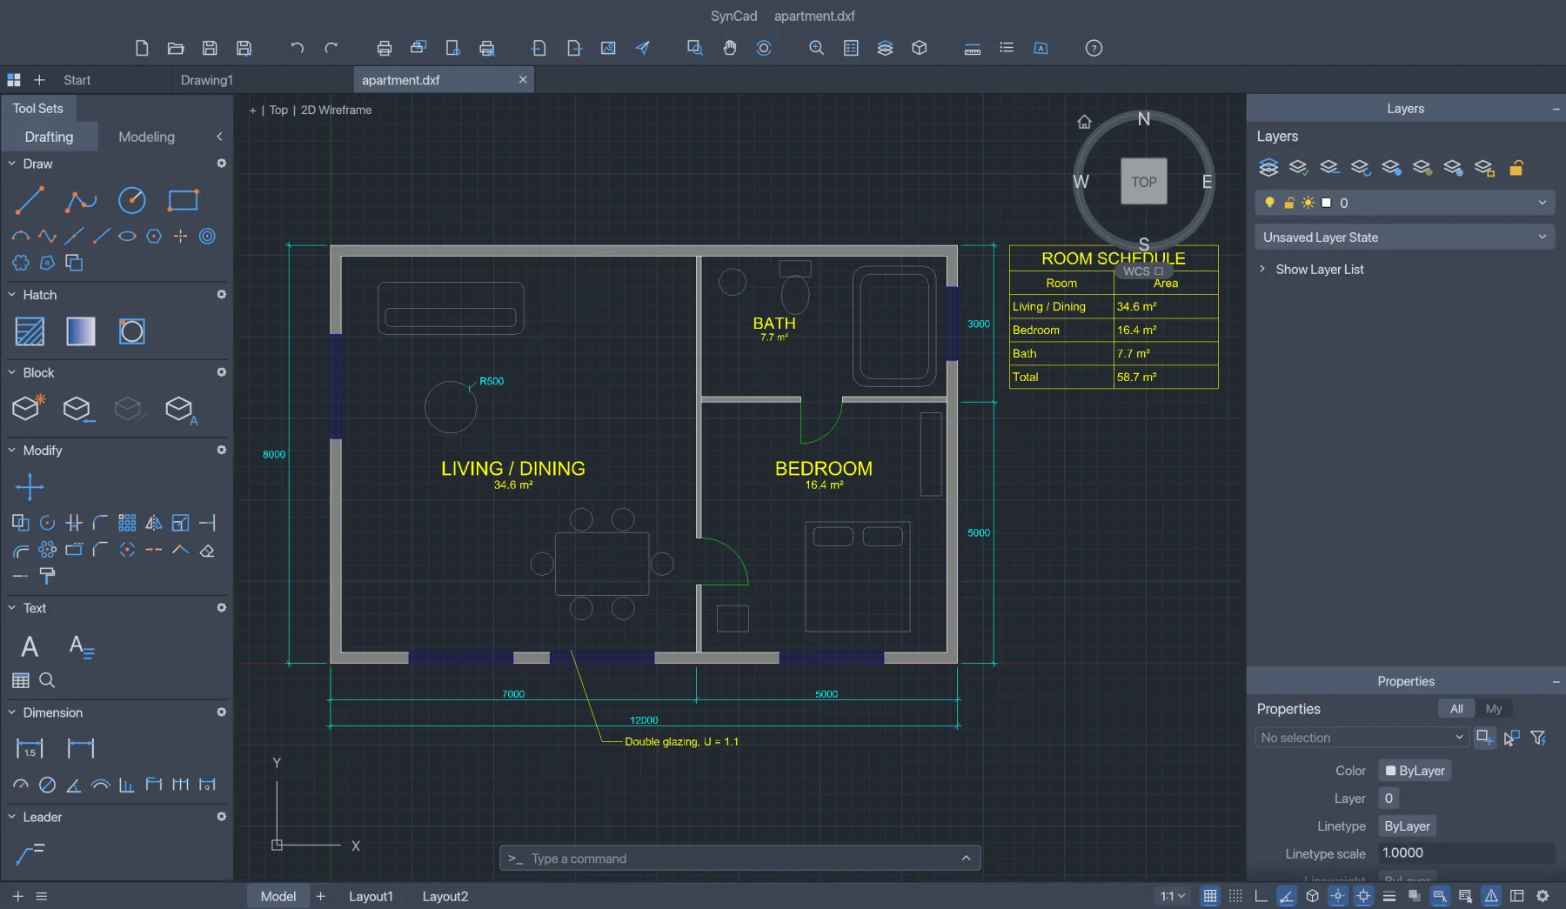Toggle snap mode dots in status bar
This screenshot has width=1566, height=909.
point(1235,896)
